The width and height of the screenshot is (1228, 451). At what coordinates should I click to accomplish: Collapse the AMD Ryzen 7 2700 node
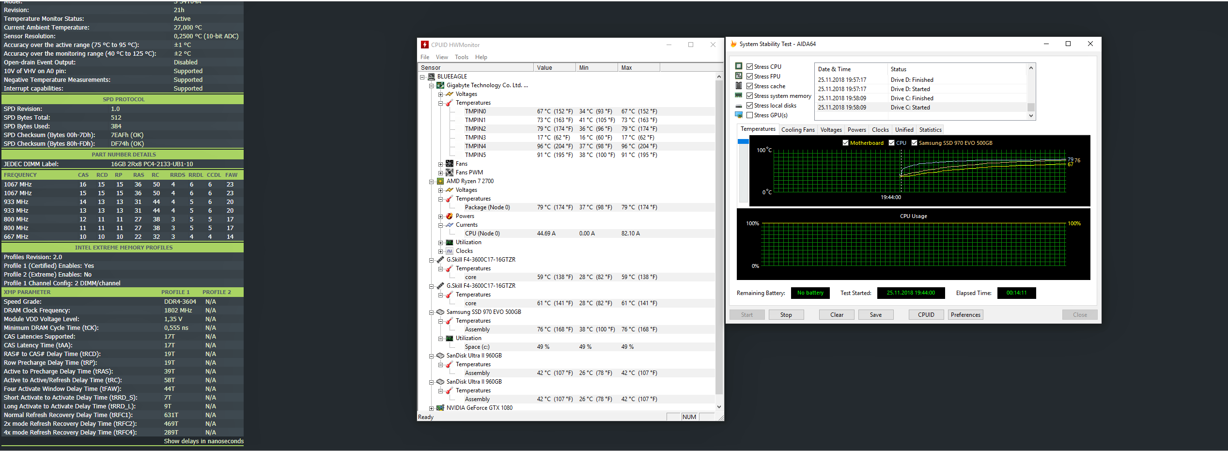coord(432,182)
